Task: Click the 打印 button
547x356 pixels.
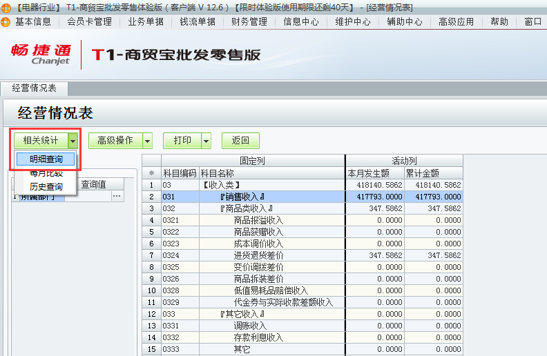Action: [182, 140]
